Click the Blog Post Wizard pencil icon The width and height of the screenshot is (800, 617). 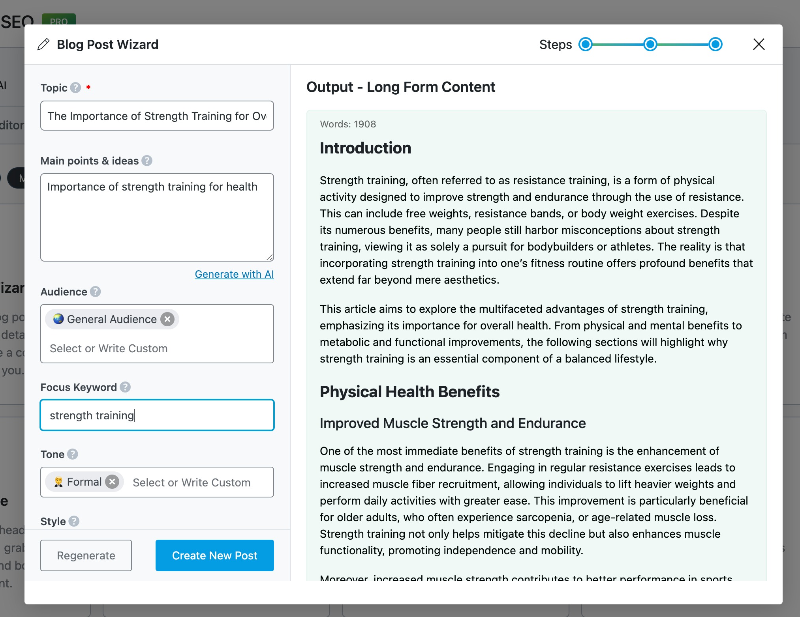[44, 44]
